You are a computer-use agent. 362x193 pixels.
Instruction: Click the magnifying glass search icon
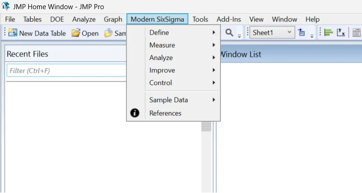click(x=229, y=32)
